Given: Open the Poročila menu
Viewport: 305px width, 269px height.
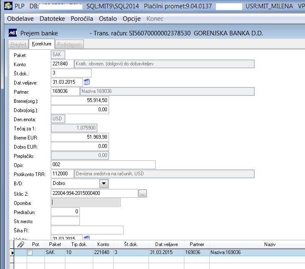Looking at the screenshot, I should pyautogui.click(x=82, y=19).
